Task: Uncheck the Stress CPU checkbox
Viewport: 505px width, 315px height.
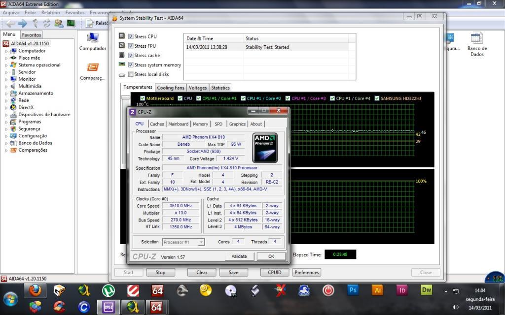Action: point(131,36)
